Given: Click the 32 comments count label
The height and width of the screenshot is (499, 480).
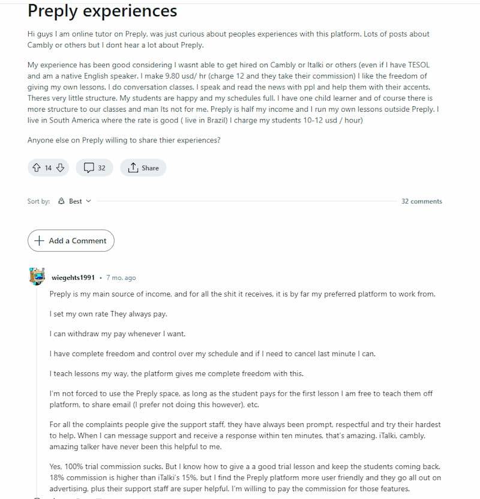Looking at the screenshot, I should tap(422, 201).
